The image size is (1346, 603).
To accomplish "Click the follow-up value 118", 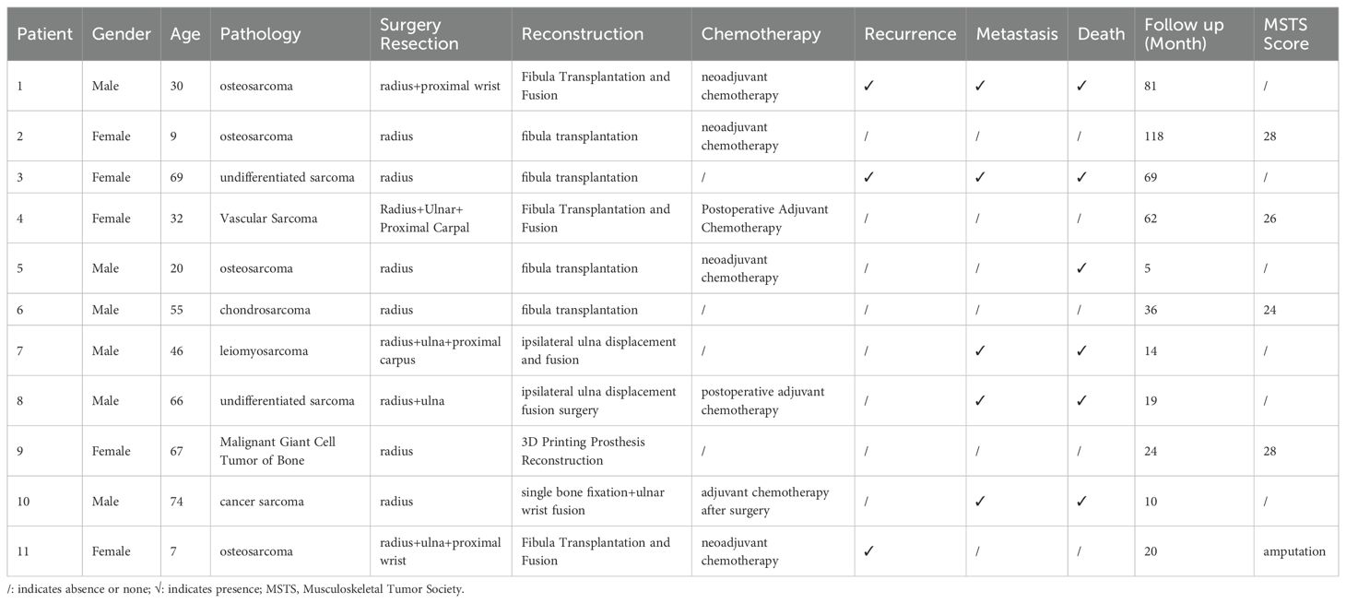I will point(1153,136).
